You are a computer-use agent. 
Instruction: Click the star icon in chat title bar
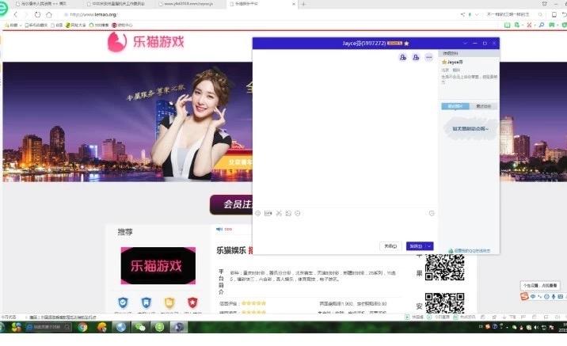click(x=406, y=43)
